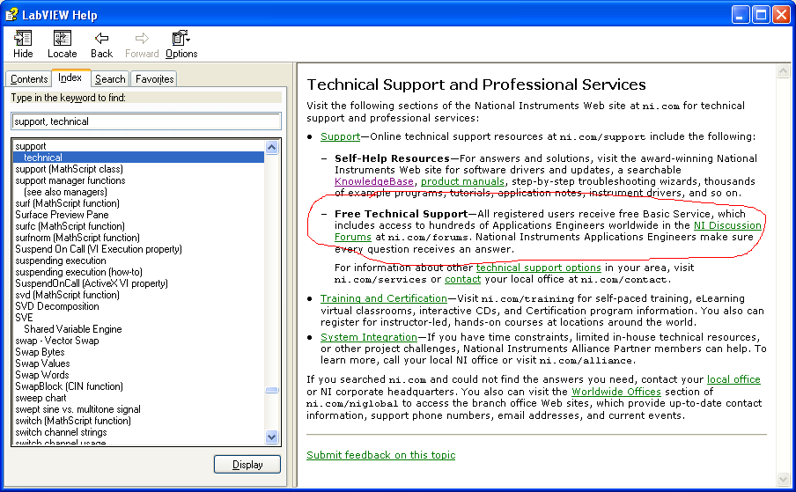Select 'swap - Vector Swap' entry
This screenshot has width=796, height=492.
(x=57, y=341)
